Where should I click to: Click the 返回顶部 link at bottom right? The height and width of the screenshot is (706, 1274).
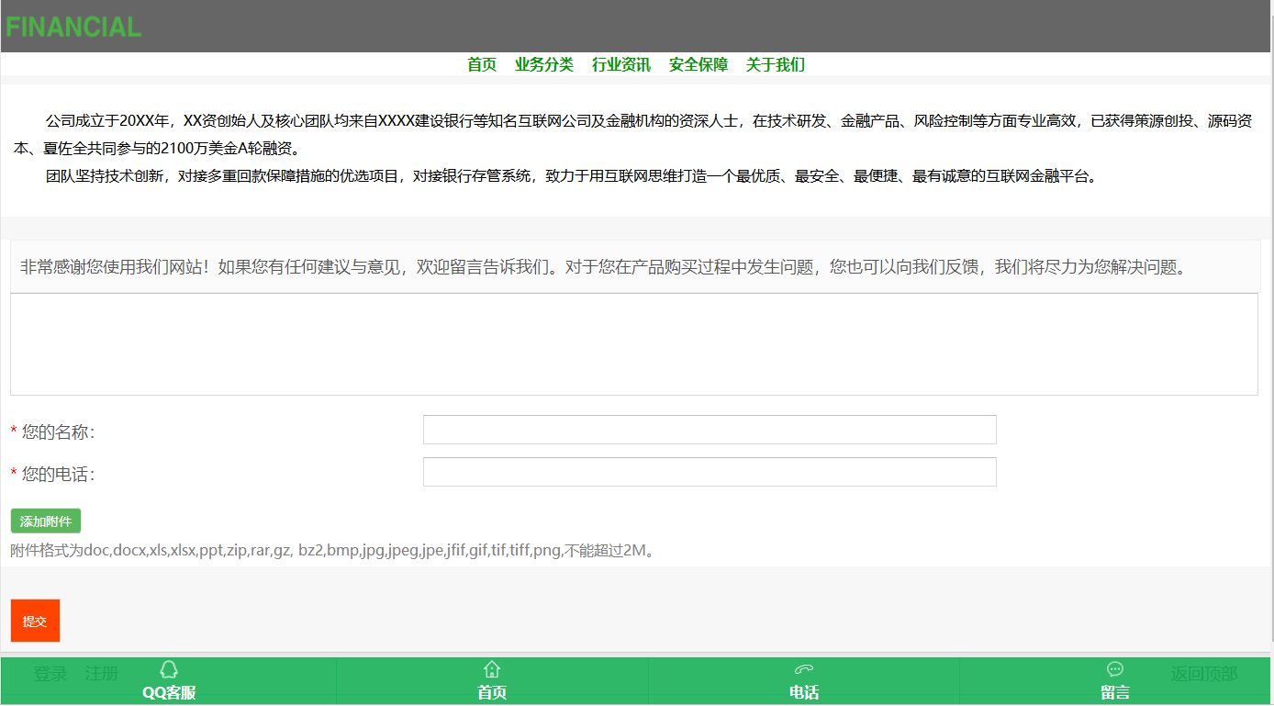tap(1203, 674)
